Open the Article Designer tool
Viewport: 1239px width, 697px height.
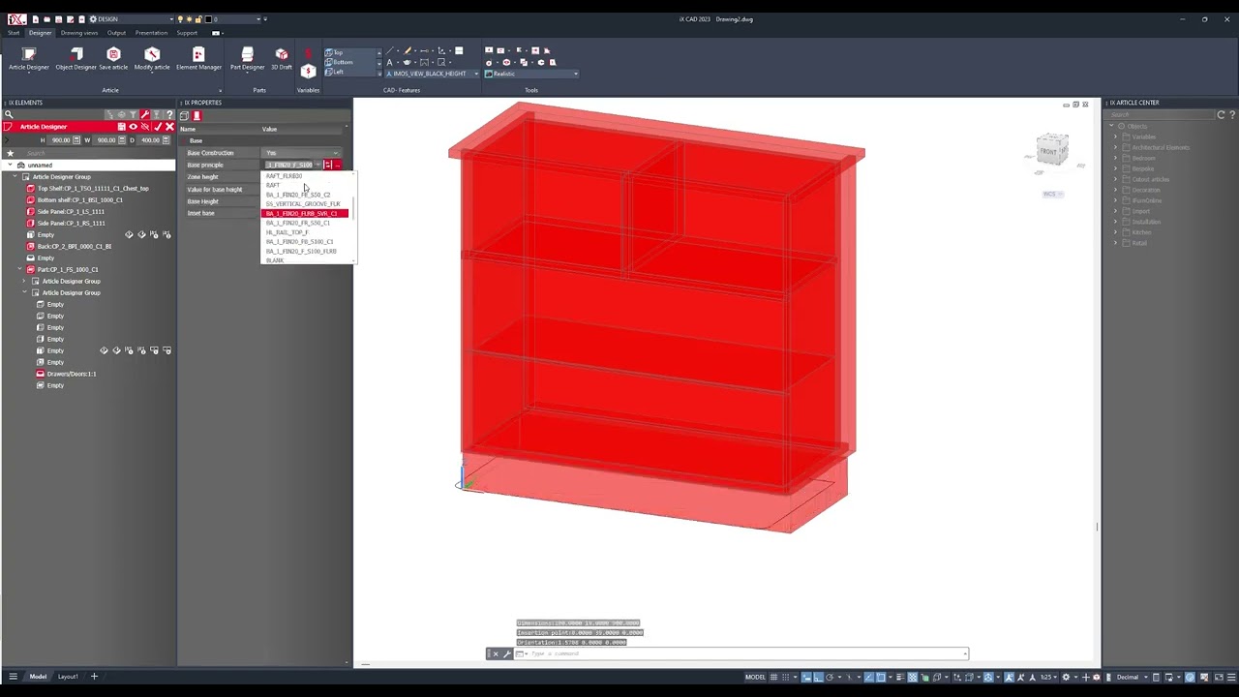[28, 58]
